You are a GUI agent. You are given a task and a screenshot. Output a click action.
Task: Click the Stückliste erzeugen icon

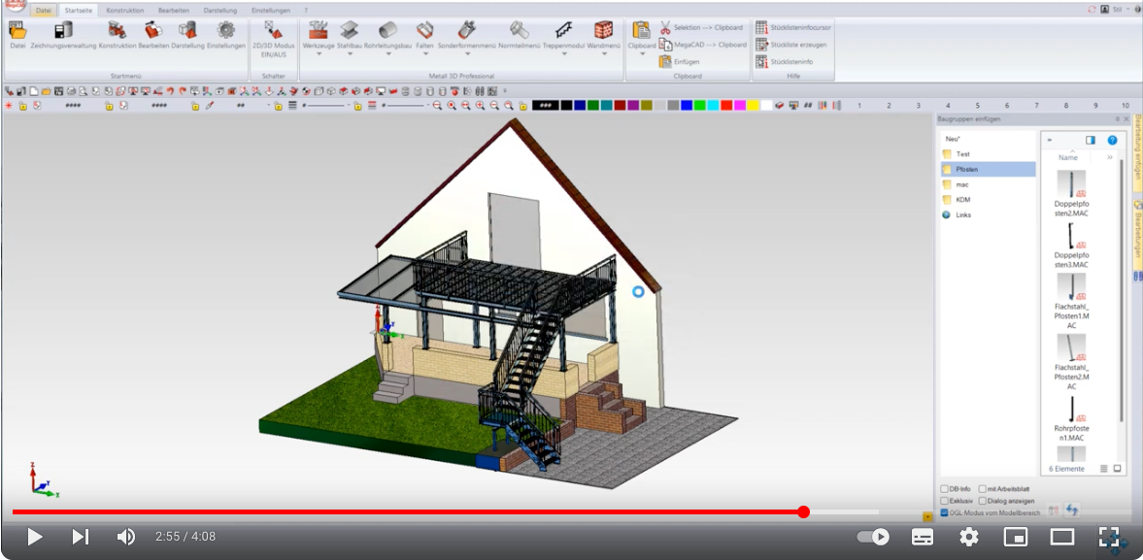coord(761,45)
